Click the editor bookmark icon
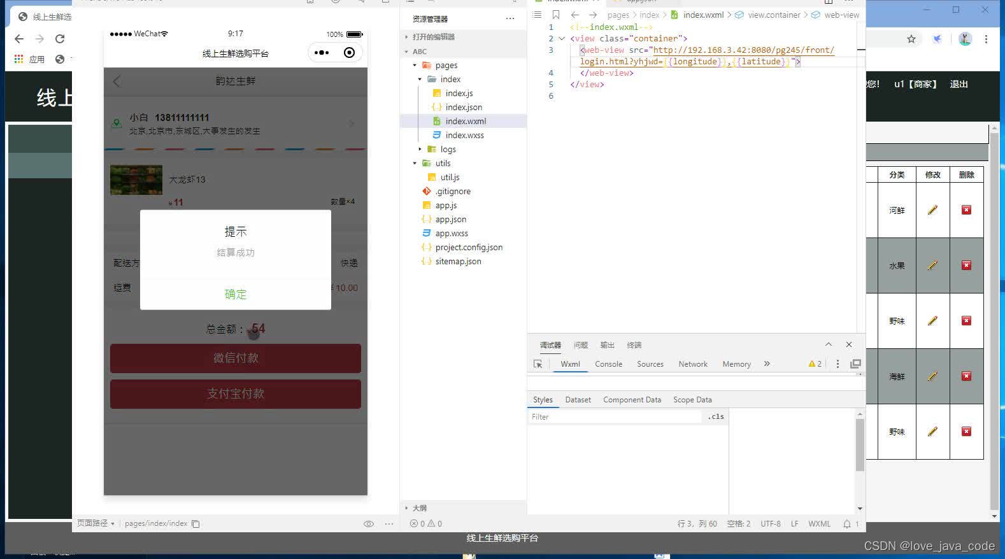The height and width of the screenshot is (559, 1005). coord(555,15)
